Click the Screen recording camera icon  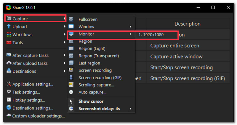[71, 70]
